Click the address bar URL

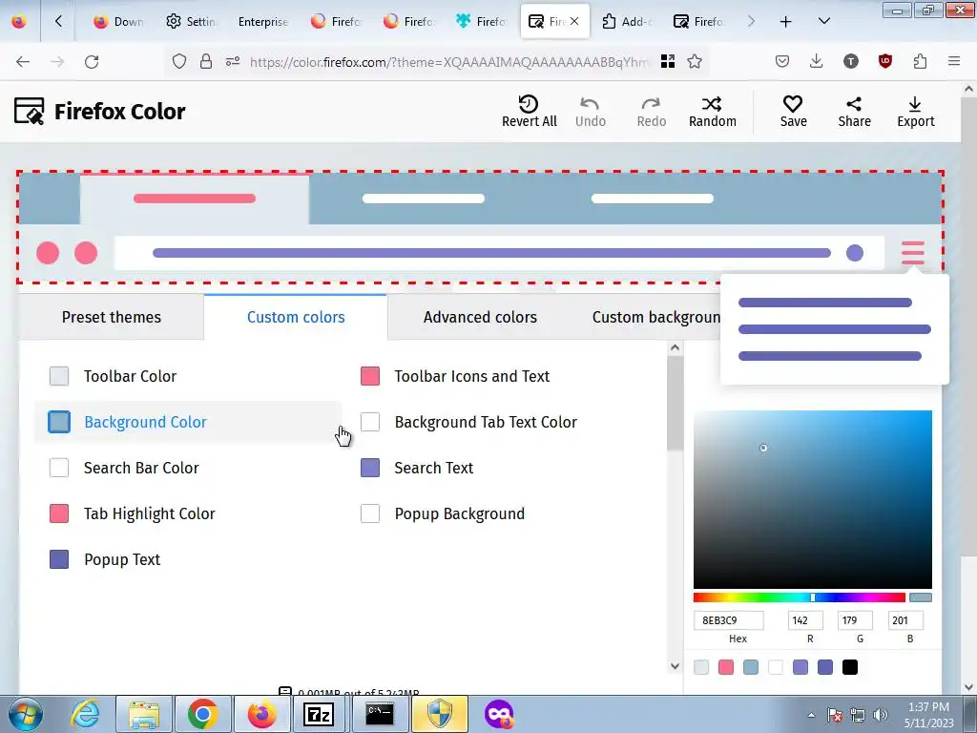448,62
